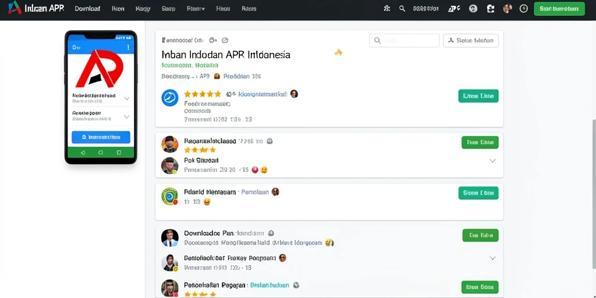Screen dimensions: 596x298
Task: Expand the 'Piamv' navbar dropdown
Action: coord(196,9)
